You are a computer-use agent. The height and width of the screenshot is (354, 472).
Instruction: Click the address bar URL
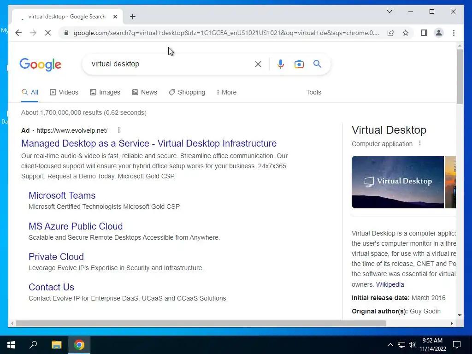(x=226, y=33)
